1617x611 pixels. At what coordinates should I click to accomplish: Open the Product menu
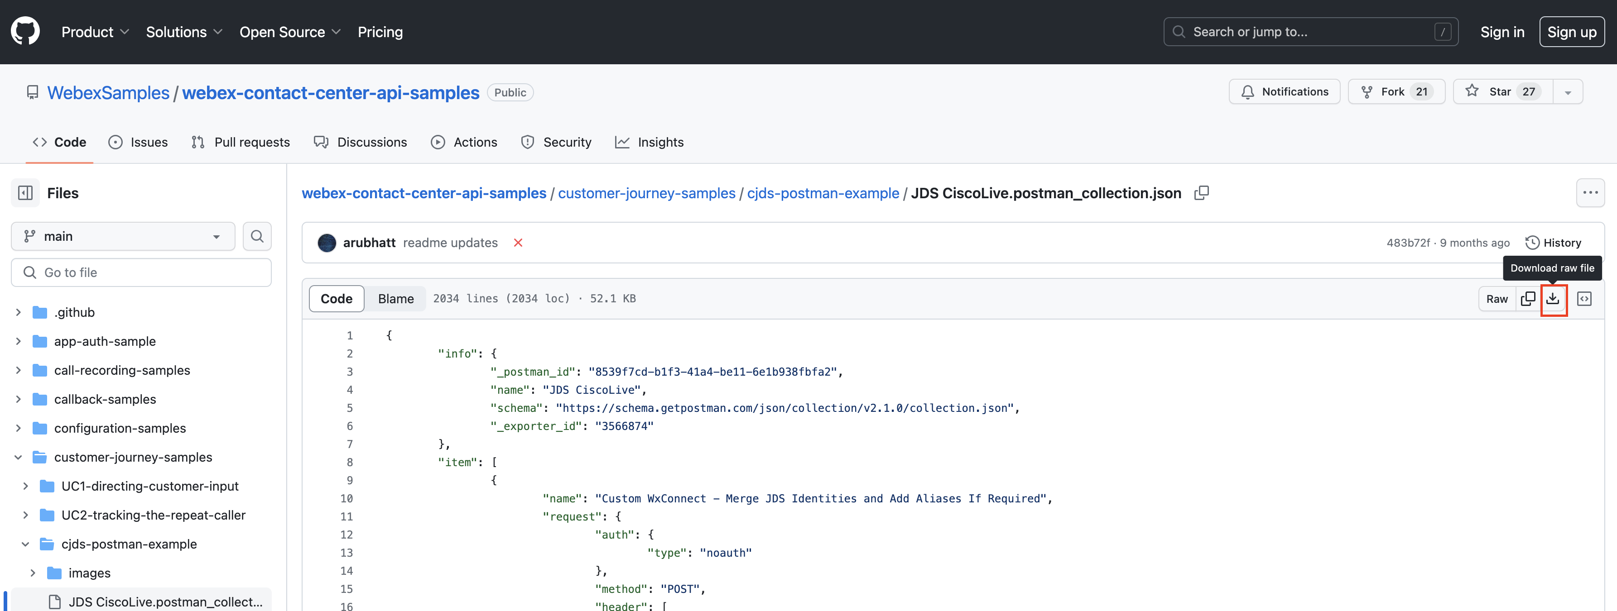(x=96, y=32)
